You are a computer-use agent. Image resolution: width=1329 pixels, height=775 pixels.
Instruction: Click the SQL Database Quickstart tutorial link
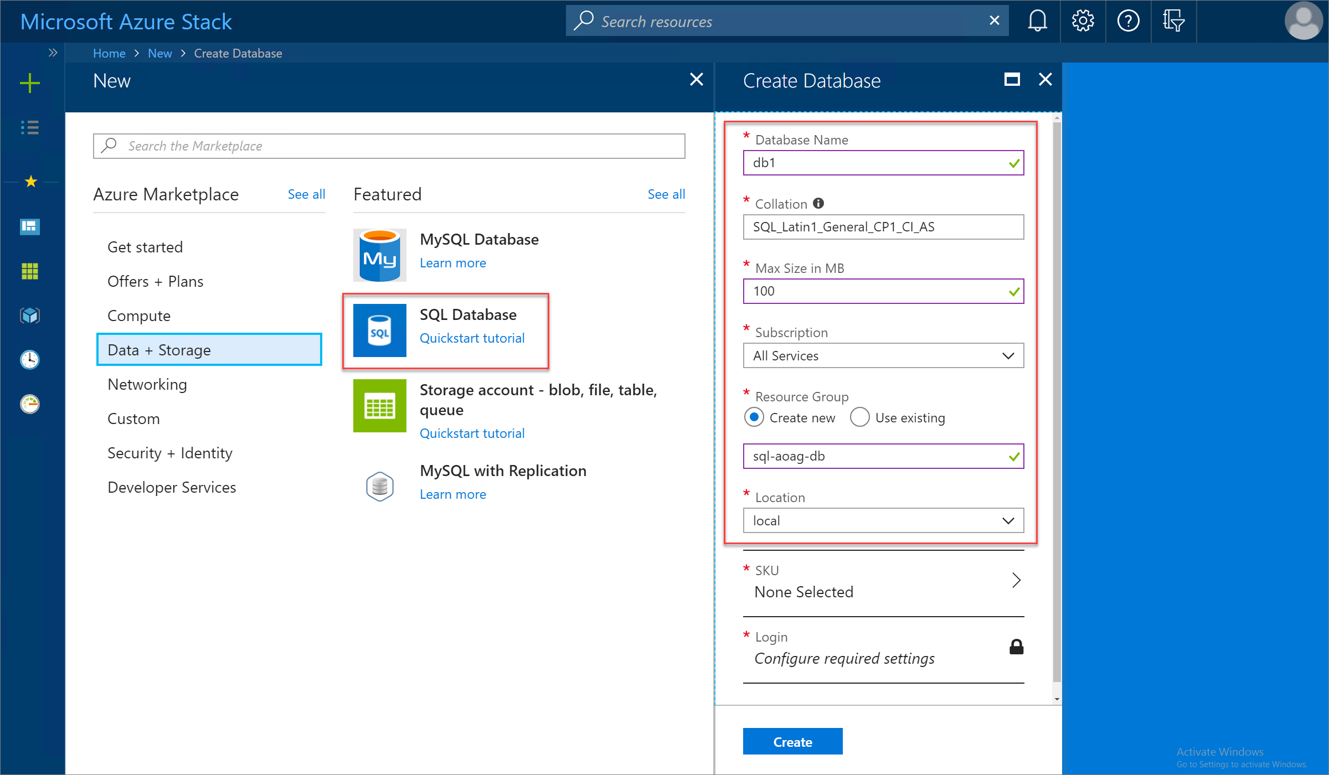[472, 338]
